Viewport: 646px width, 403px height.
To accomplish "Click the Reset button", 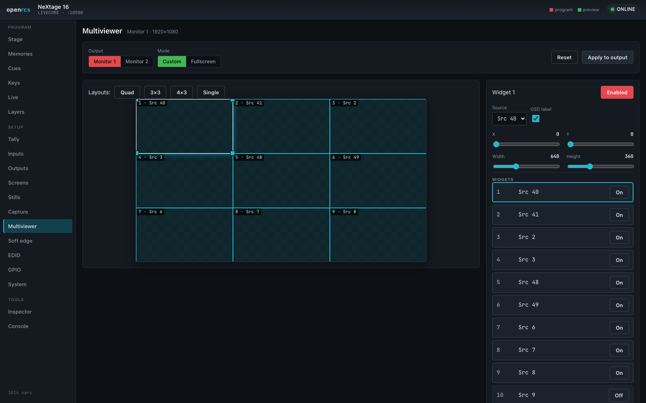I will pos(564,57).
